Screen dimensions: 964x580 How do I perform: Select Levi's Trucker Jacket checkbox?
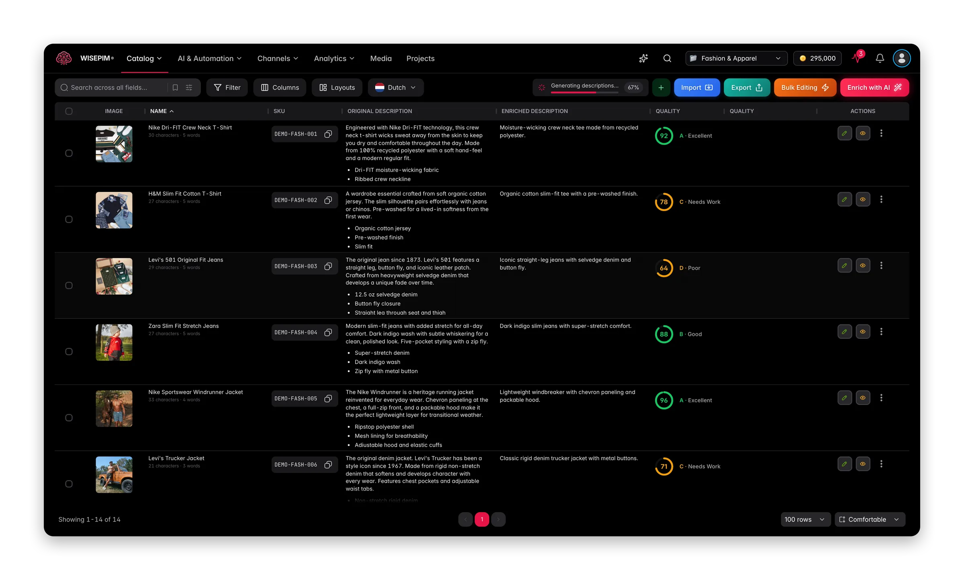point(69,484)
